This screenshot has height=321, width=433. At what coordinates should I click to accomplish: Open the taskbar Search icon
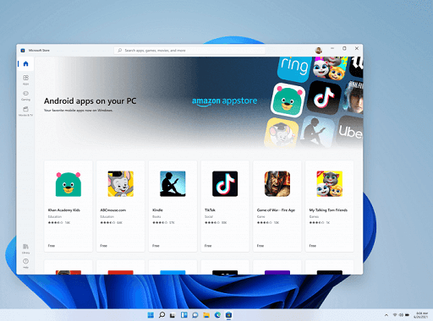[162, 315]
